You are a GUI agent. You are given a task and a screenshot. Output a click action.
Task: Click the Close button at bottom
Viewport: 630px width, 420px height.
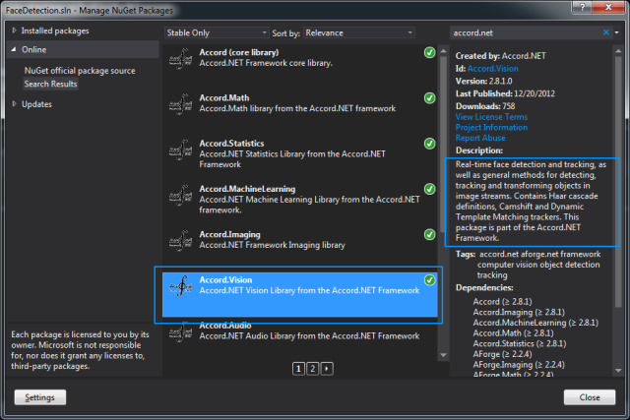pyautogui.click(x=590, y=397)
